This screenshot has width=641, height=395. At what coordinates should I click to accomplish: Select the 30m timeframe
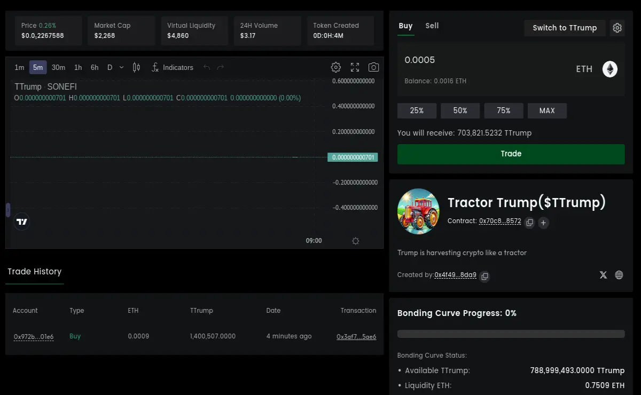pos(58,67)
